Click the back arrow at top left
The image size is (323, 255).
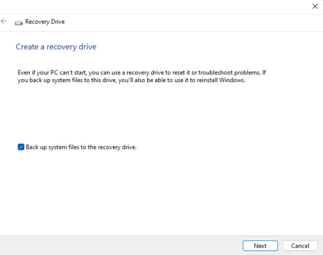4,21
